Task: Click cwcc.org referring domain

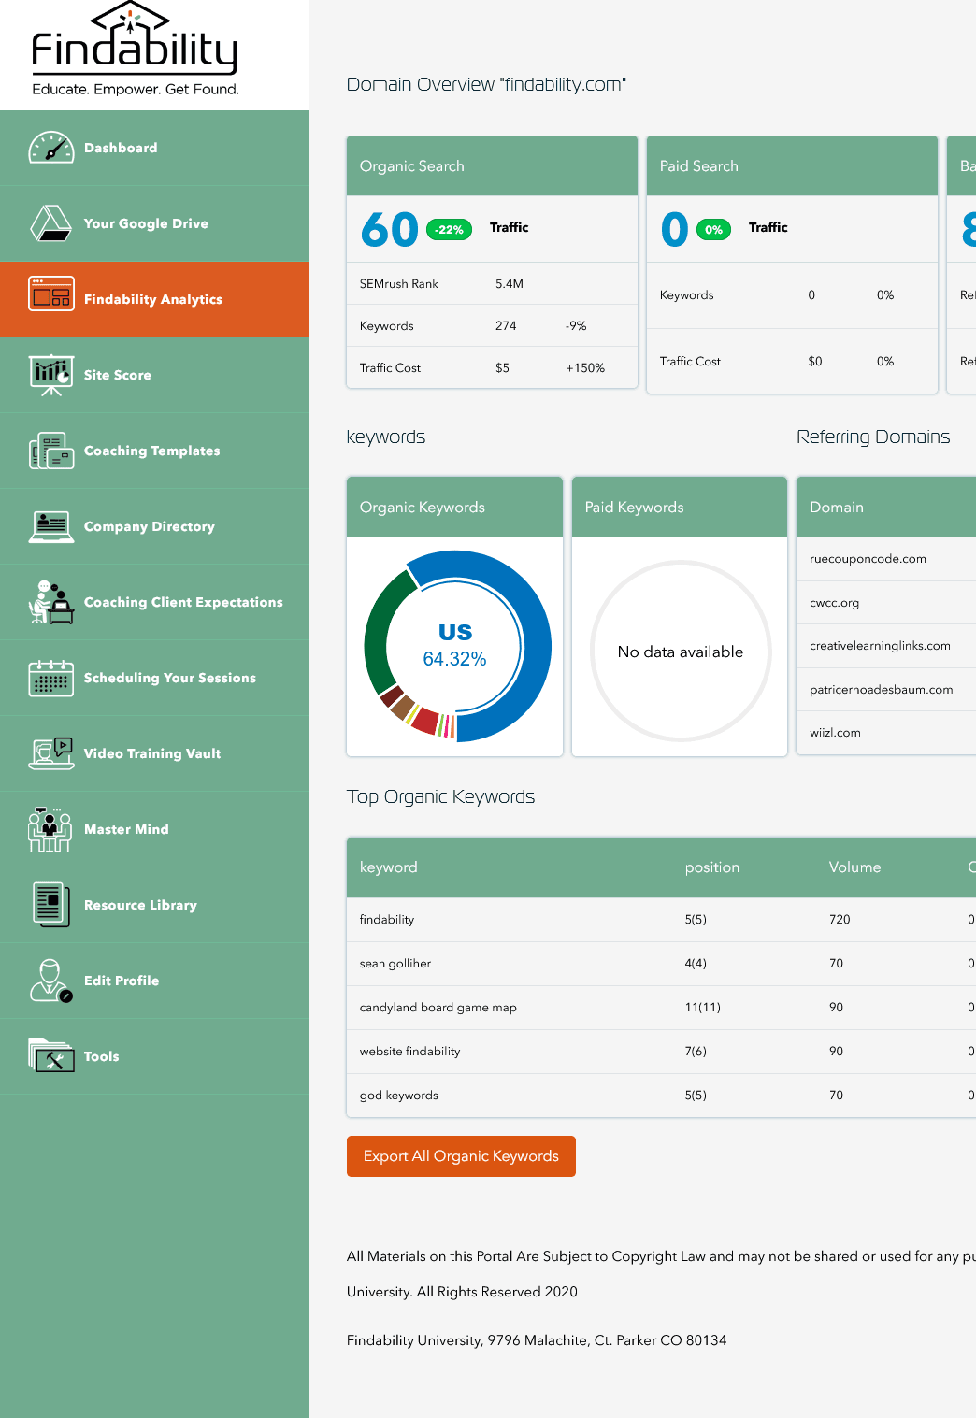Action: click(x=834, y=603)
